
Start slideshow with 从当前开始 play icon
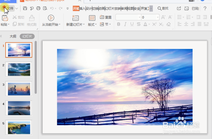51,18
